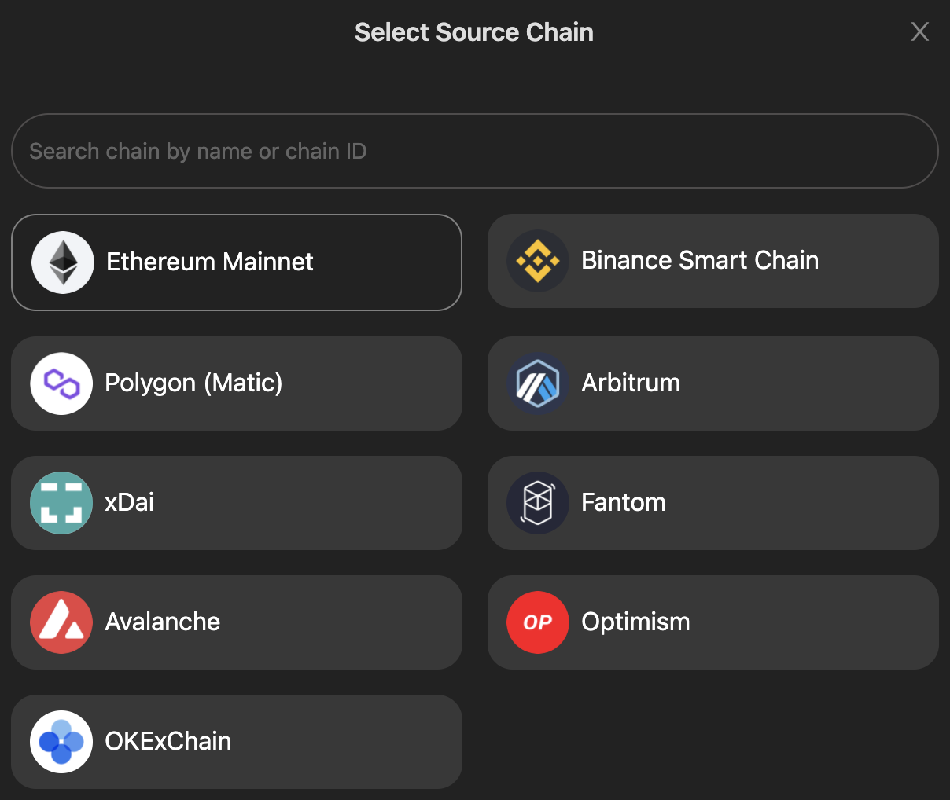
Task: Pick the Avalanche chain option
Action: coord(237,622)
